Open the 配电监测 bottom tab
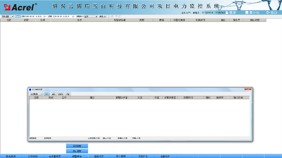Viewport: 282px width, 158px height. pos(11,156)
